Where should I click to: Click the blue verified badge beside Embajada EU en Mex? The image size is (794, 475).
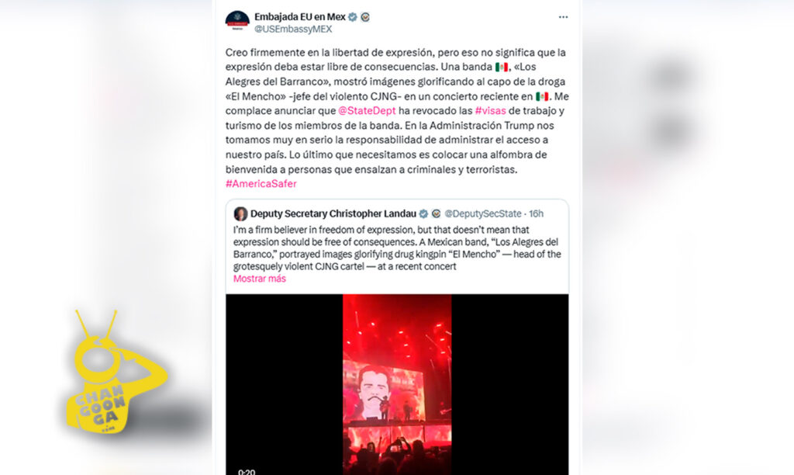click(x=353, y=17)
